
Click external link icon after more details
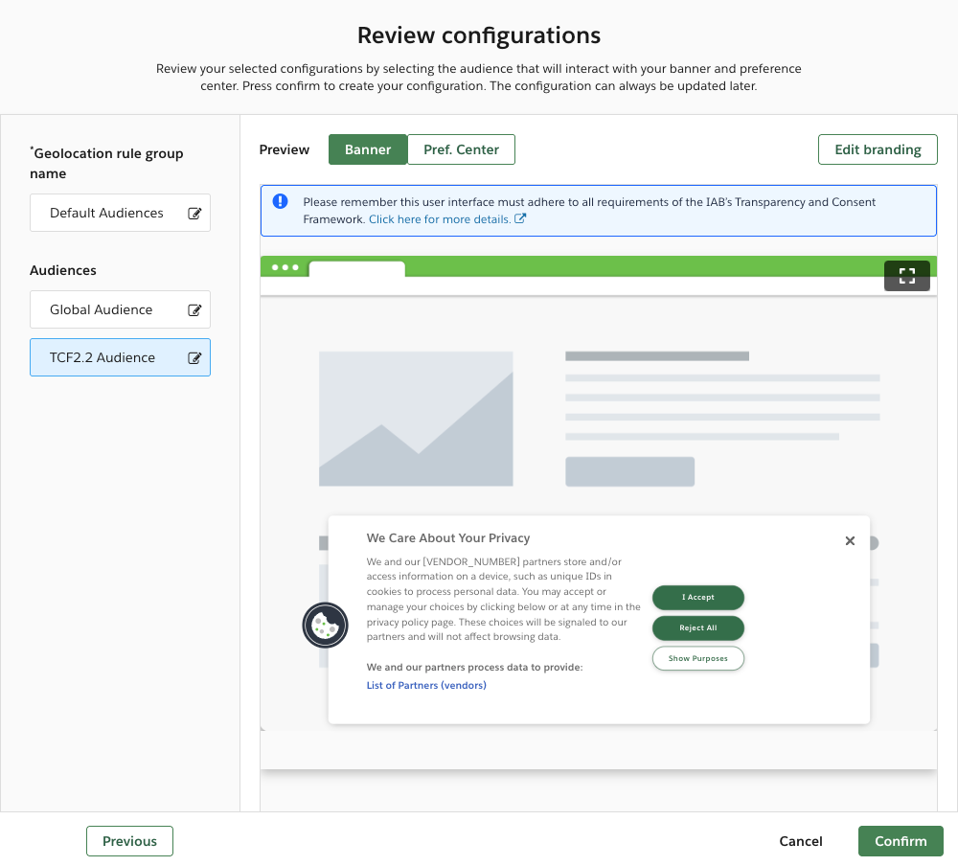(520, 218)
